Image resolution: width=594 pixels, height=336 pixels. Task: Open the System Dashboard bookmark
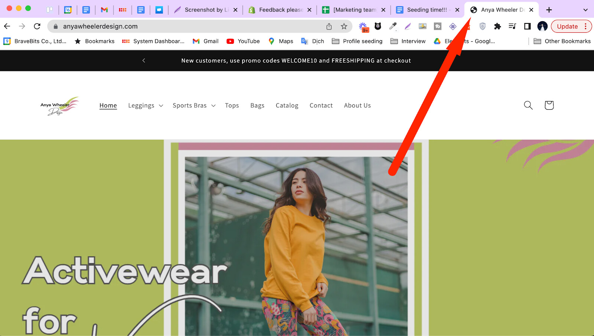coord(153,41)
